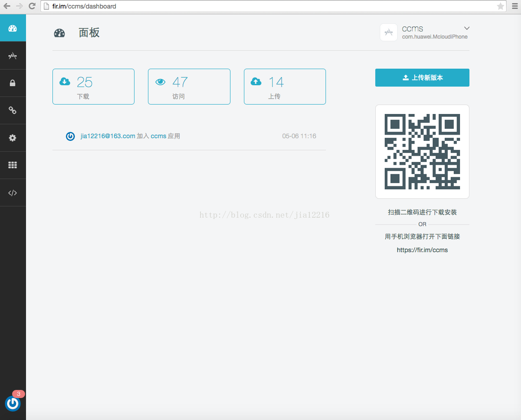Click the dashboard gauge icon next to 面板 title
521x420 pixels.
[60, 33]
